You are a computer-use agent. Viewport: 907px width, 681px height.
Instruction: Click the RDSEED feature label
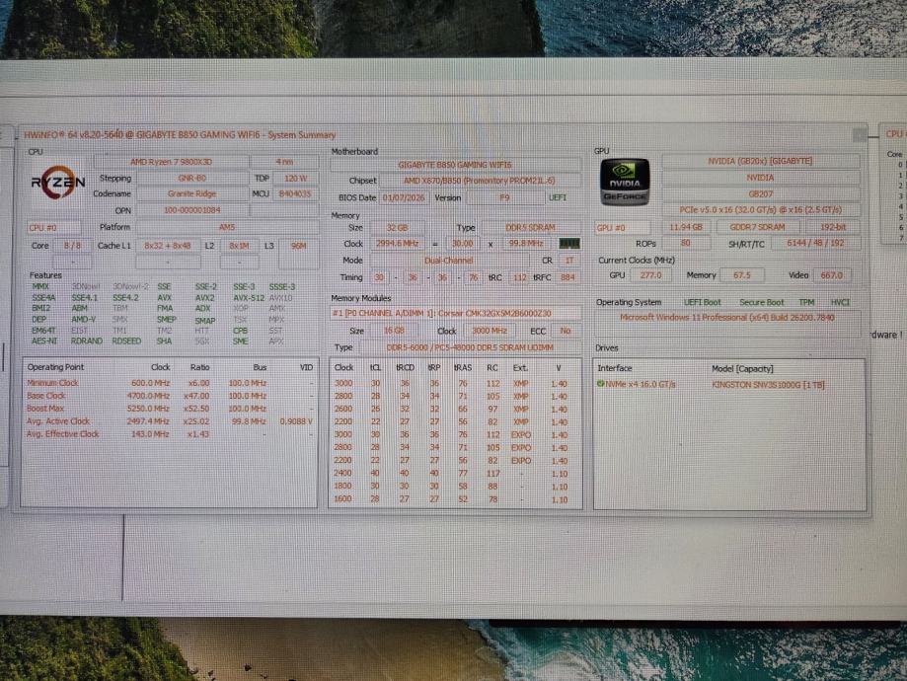126,340
